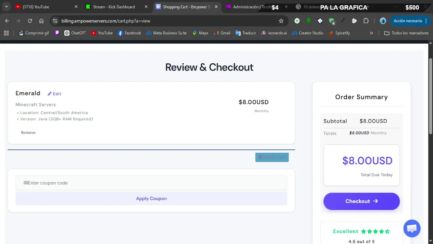433x244 pixels.
Task: Click the Review & Checkout heading
Action: (209, 67)
